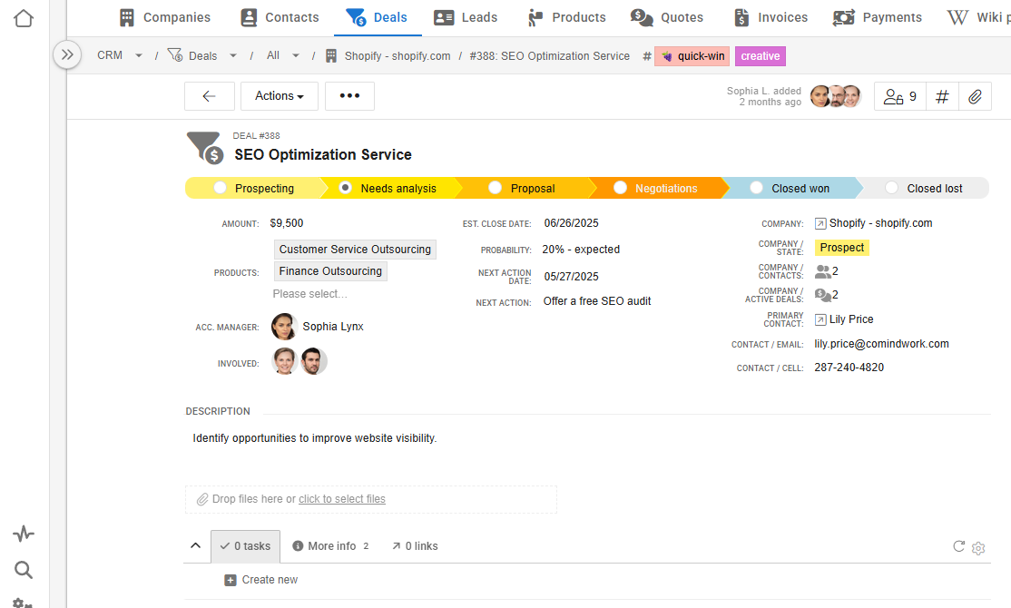Screen dimensions: 1011x608
Task: Click the hashtag icon in the header
Action: pos(941,96)
